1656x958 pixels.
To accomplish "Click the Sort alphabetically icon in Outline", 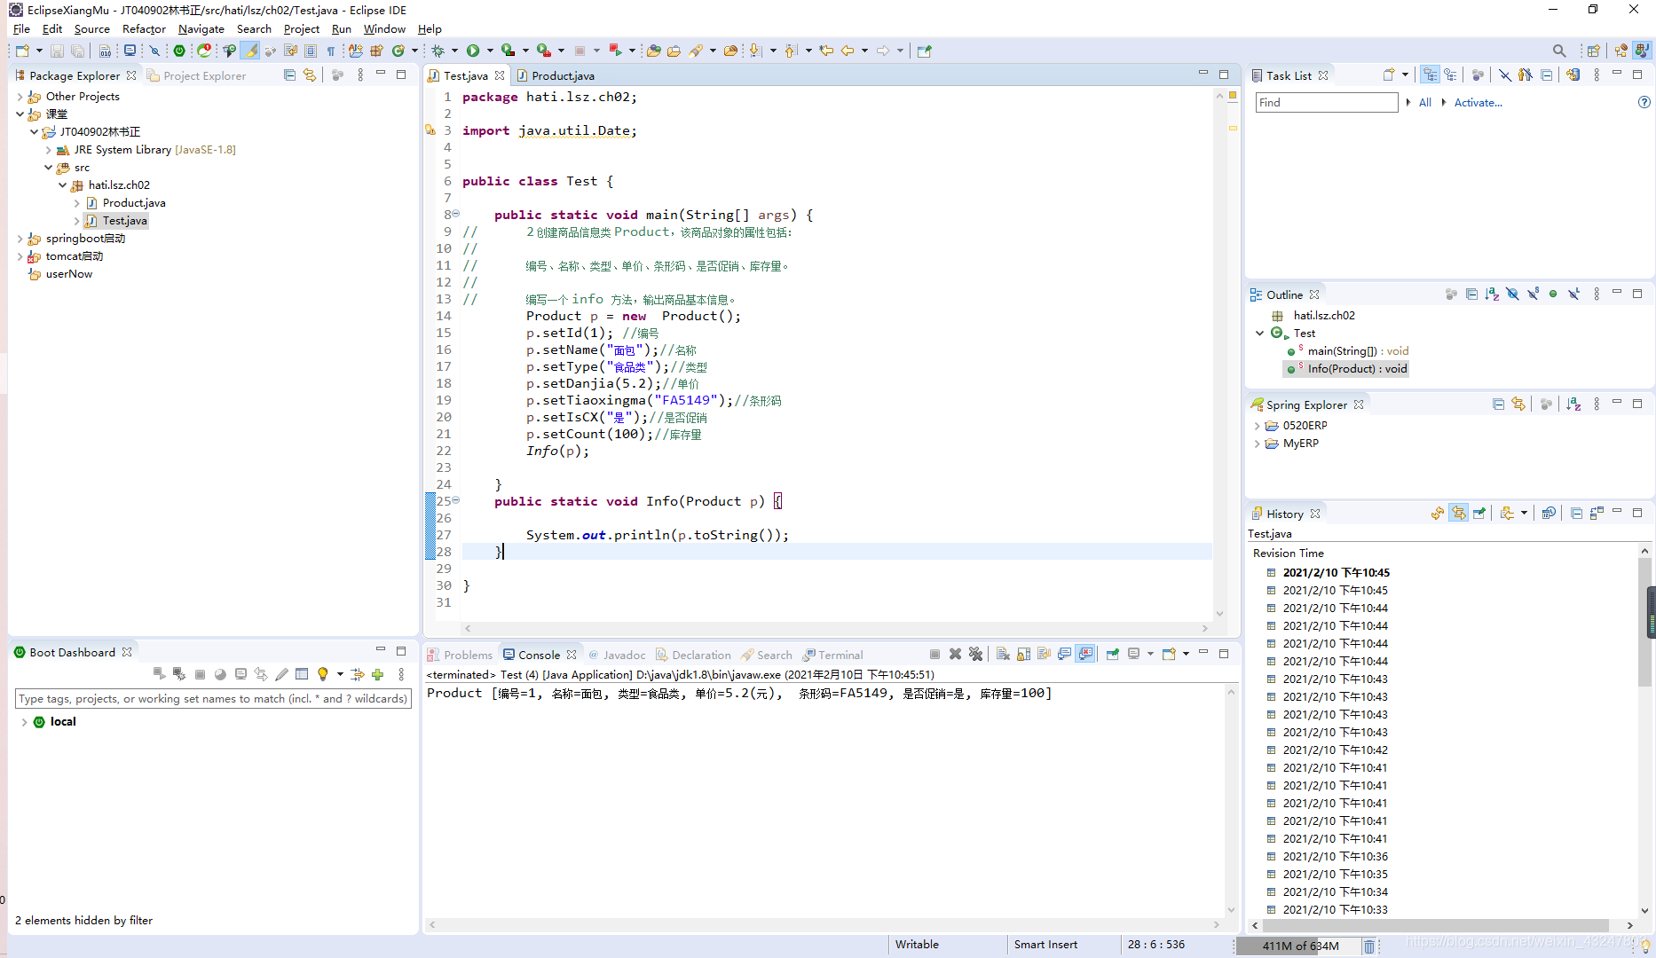I will [1492, 294].
